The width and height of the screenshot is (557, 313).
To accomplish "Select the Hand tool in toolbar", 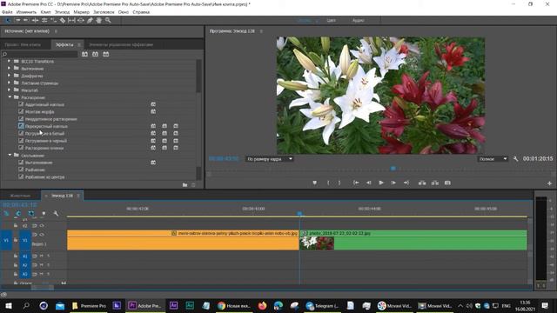I will pos(98,21).
